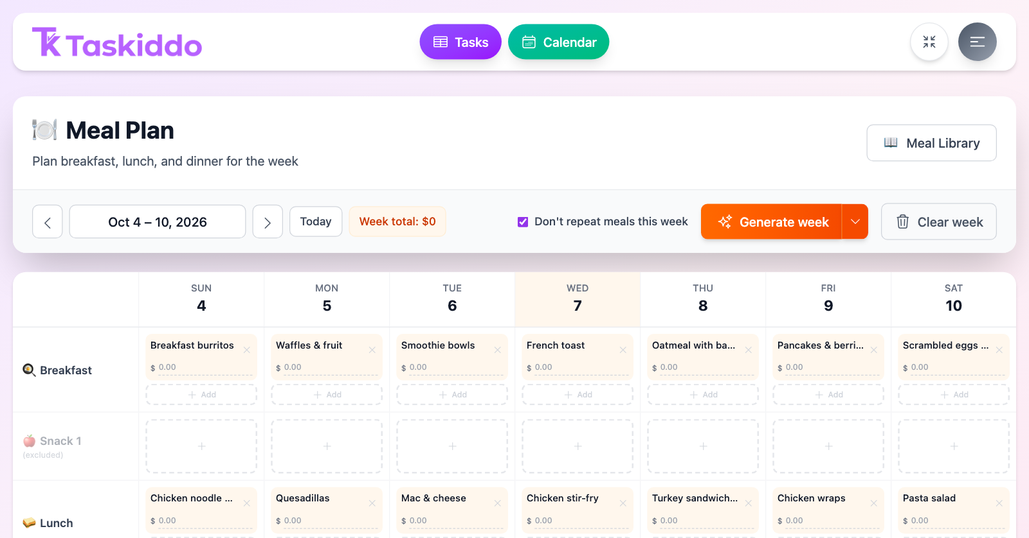Open the hamburger menu button
Viewport: 1029px width, 538px height.
click(978, 42)
